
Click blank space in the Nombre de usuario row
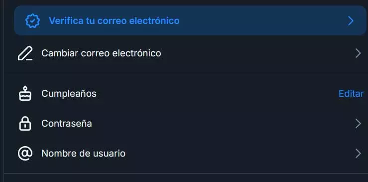(235, 154)
